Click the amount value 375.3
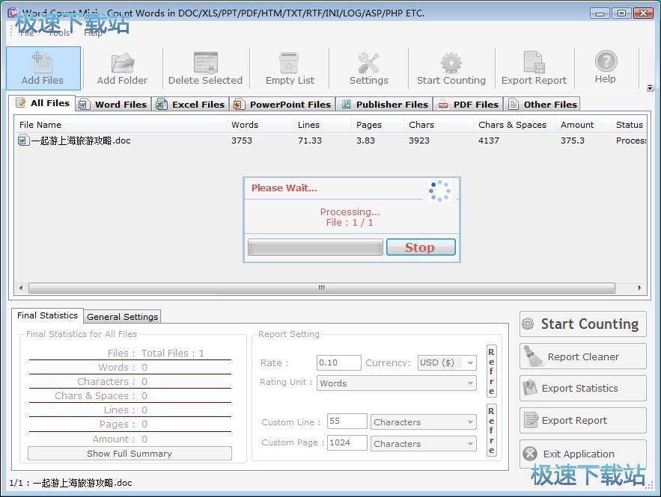661x497 pixels. 573,141
